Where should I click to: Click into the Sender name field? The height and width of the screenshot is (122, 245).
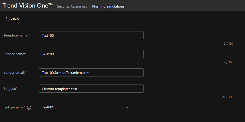(x=91, y=54)
